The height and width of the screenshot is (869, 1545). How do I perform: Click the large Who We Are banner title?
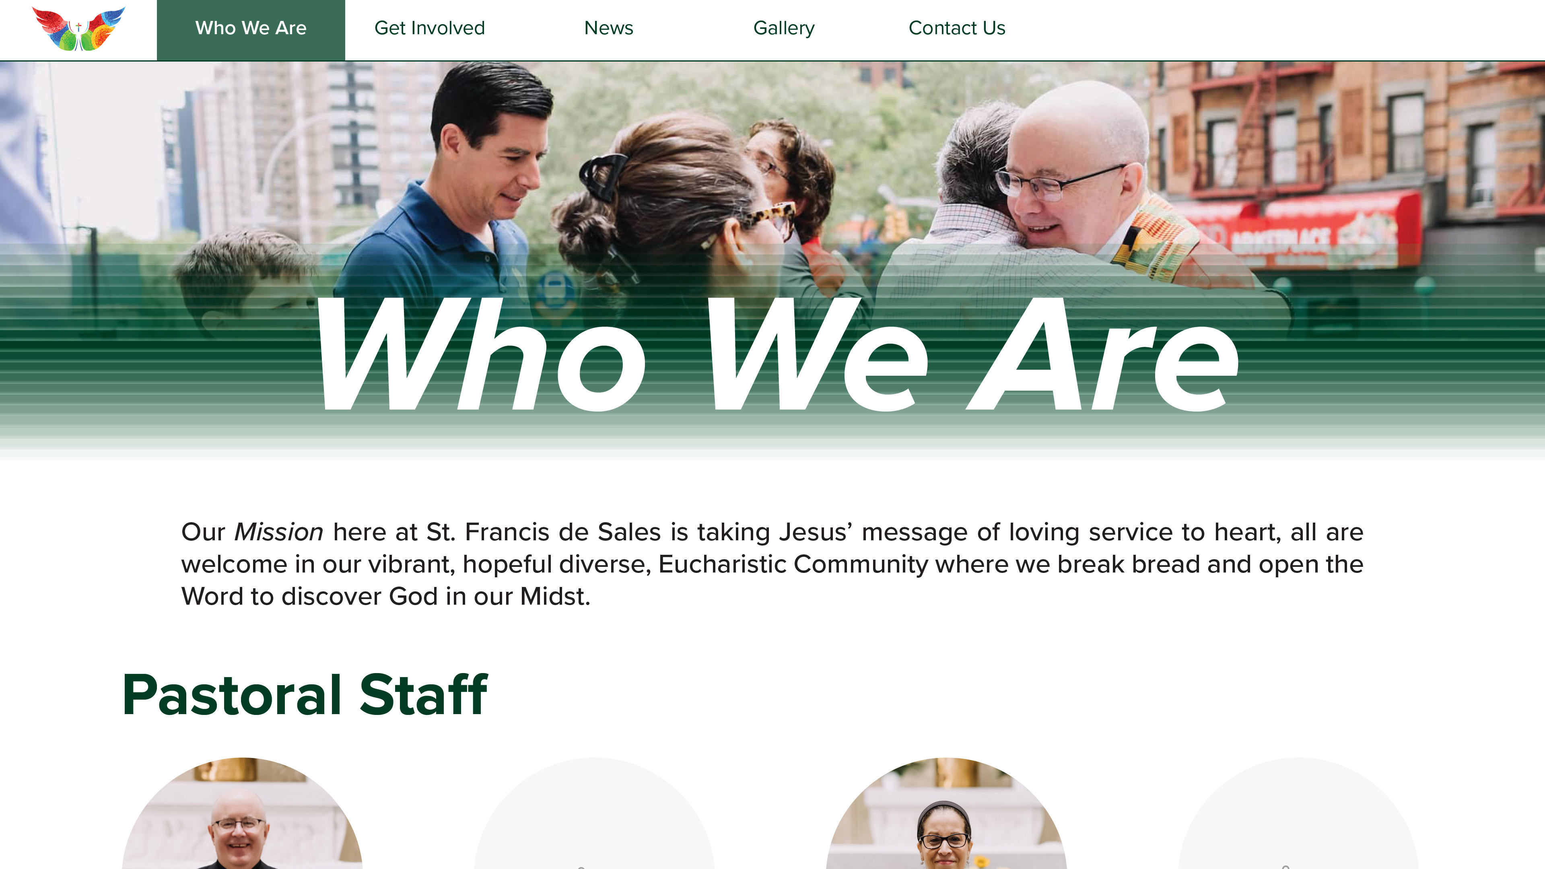pos(778,354)
